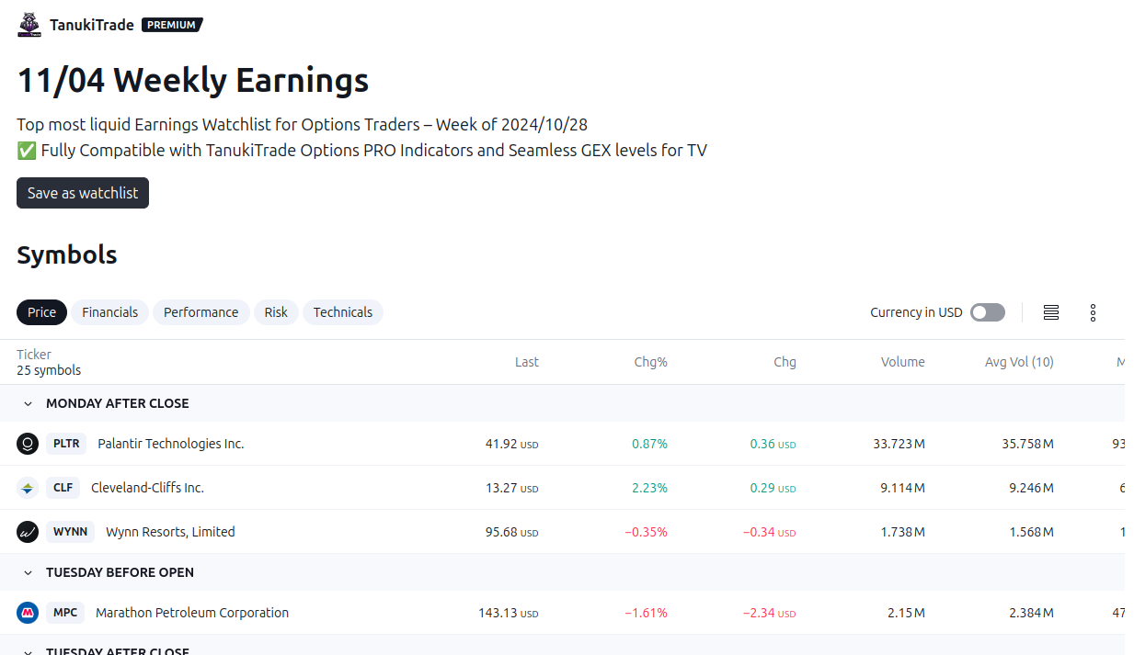Click CLF change value 0.29
1134x655 pixels.
773,488
